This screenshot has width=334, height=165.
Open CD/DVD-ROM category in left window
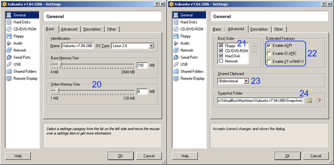(x=21, y=29)
